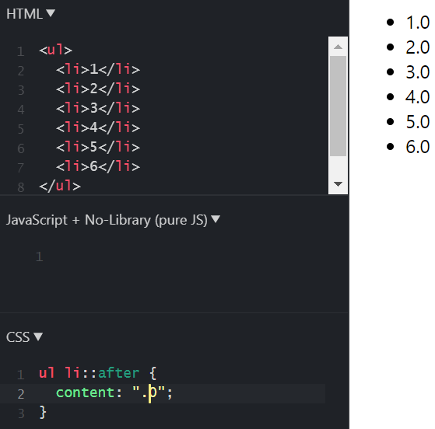
Task: Click the HTML panel vertical scrollbar thumb
Action: point(338,106)
